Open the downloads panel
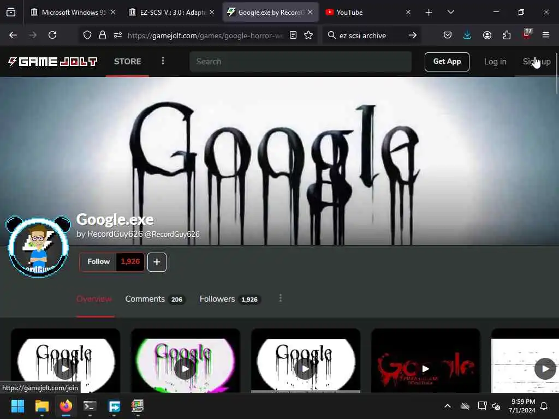This screenshot has width=559, height=419. (467, 35)
